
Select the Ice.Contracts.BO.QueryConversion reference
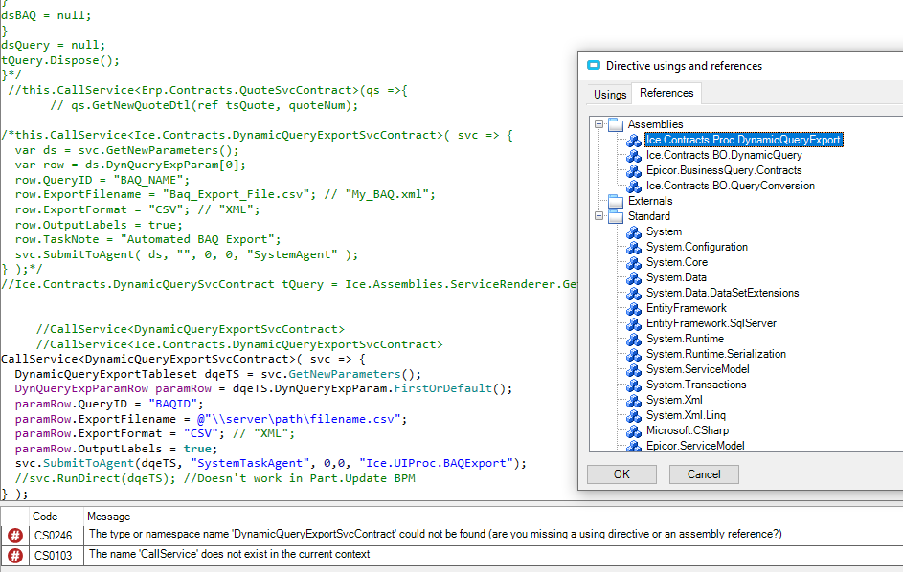pyautogui.click(x=731, y=186)
